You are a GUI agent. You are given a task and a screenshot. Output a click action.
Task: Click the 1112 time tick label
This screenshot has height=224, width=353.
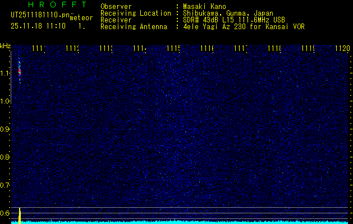click(x=72, y=48)
